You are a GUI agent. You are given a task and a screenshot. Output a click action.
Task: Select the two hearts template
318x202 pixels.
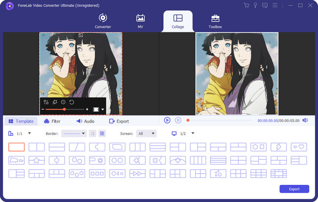pyautogui.click(x=299, y=147)
